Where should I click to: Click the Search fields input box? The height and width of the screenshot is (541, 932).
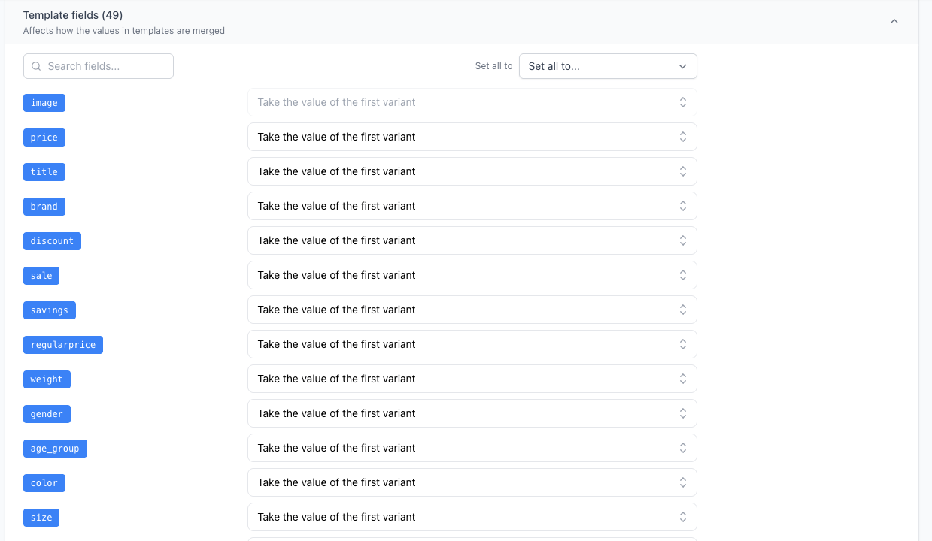(x=98, y=66)
